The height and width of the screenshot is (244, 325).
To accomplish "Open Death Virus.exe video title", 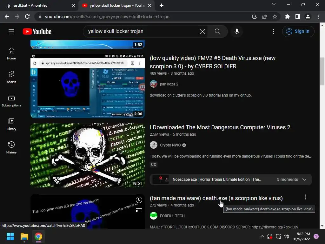I will (212, 62).
